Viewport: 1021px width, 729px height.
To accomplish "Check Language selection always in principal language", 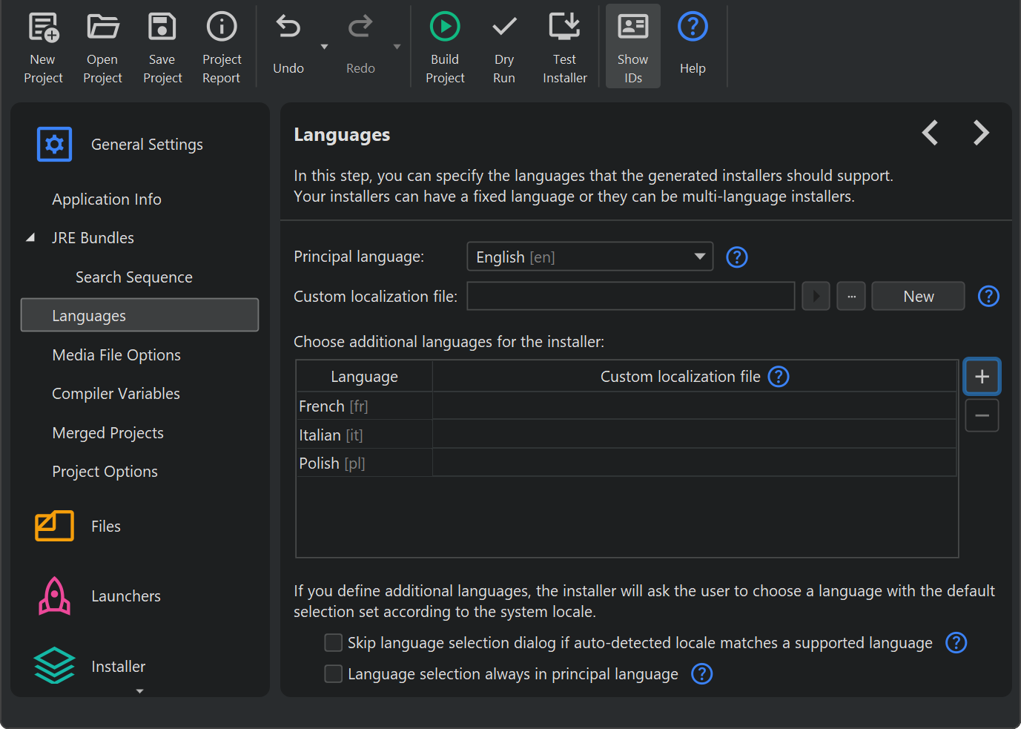I will 334,674.
